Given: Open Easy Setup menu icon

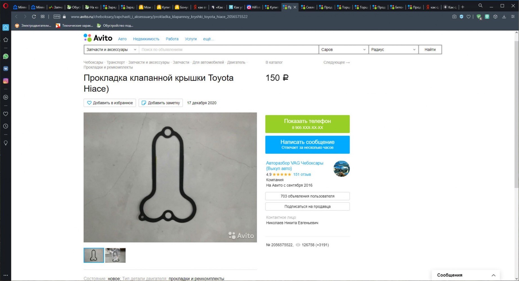Looking at the screenshot, I should pos(513,17).
